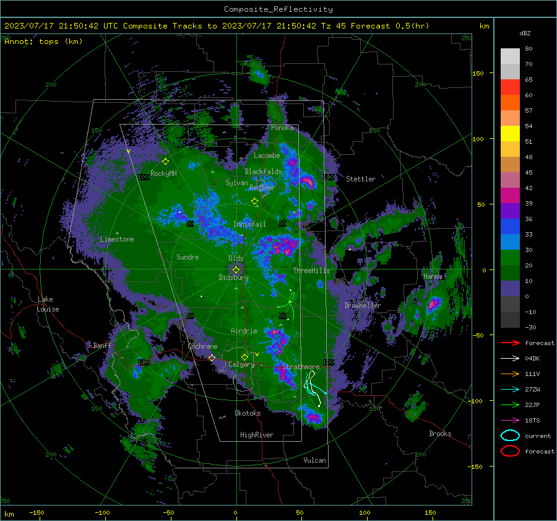This screenshot has height=521, width=557.
Task: Click the Brooks city label
Action: coord(440,434)
